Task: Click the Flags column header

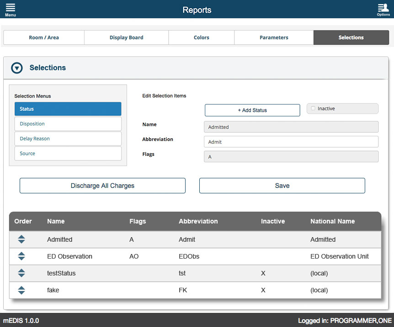Action: pos(138,221)
